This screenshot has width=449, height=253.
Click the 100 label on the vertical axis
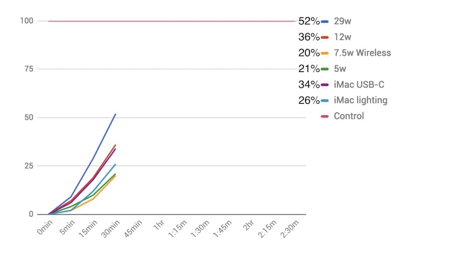[26, 21]
